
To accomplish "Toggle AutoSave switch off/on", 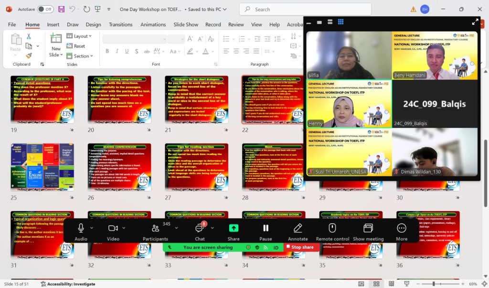I will point(45,9).
